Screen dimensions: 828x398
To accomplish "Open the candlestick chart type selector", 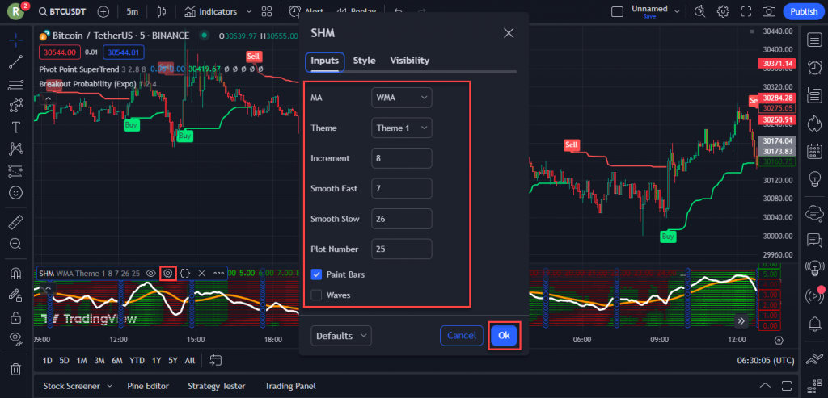I will tap(162, 11).
